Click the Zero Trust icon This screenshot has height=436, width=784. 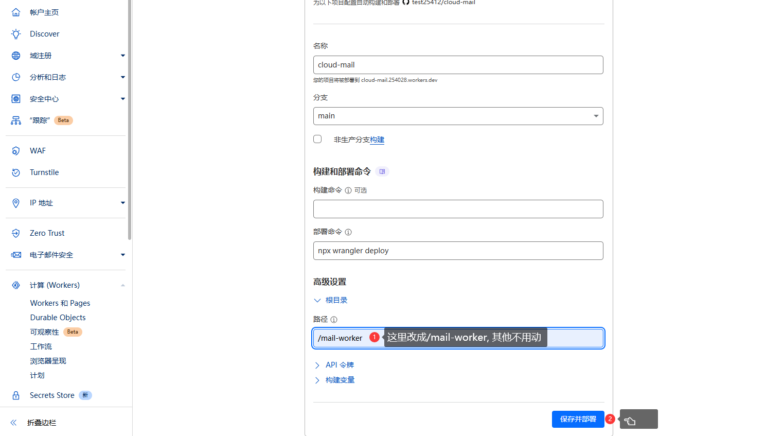15,233
